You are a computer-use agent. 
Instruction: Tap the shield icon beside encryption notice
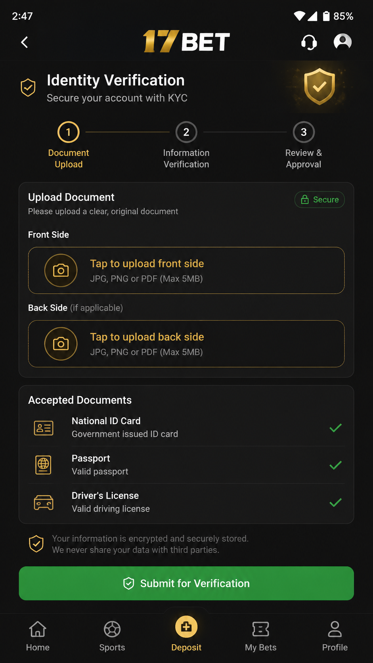[36, 544]
